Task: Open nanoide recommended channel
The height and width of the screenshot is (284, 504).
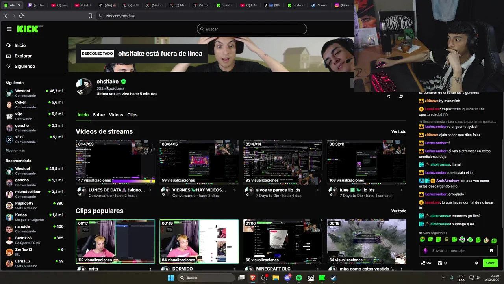Action: tap(34, 228)
